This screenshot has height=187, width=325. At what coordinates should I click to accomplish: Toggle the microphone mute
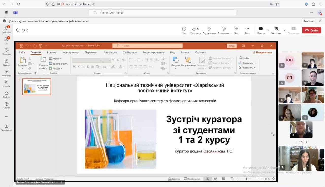277,30
